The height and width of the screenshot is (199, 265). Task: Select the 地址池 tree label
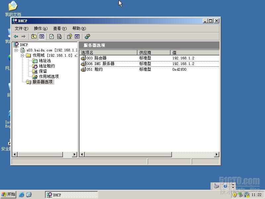click(x=45, y=61)
